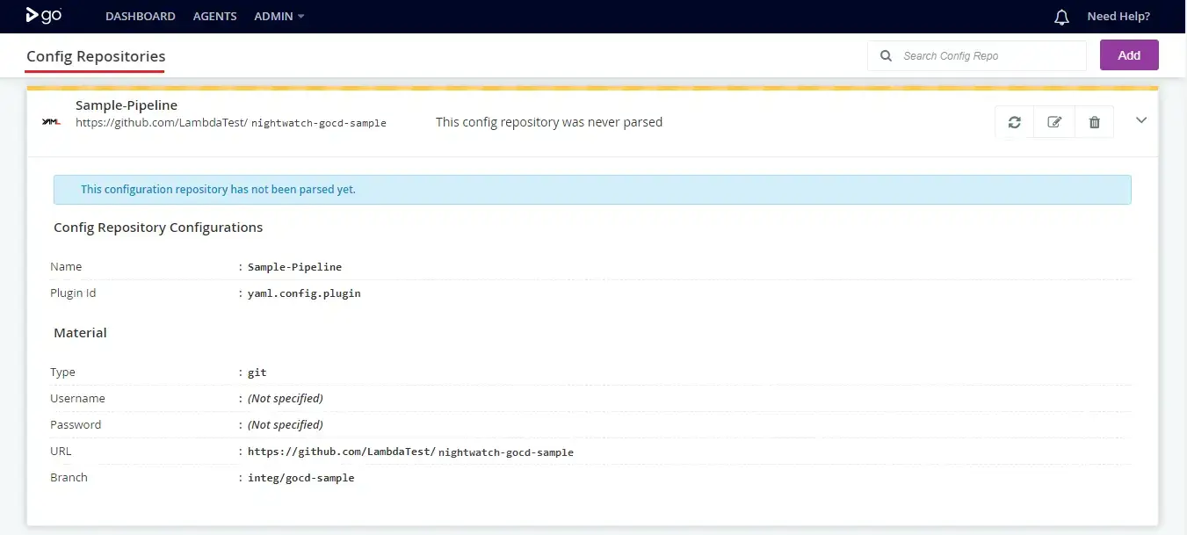Open the Need Help? link
Image resolution: width=1187 pixels, height=535 pixels.
1118,16
